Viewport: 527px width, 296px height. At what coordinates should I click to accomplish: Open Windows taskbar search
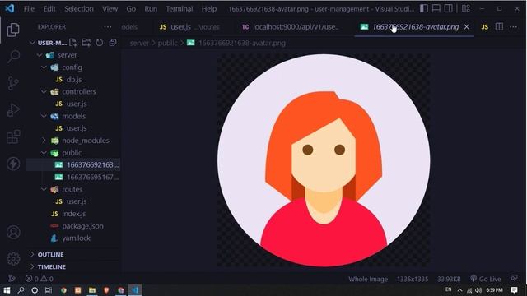click(21, 290)
